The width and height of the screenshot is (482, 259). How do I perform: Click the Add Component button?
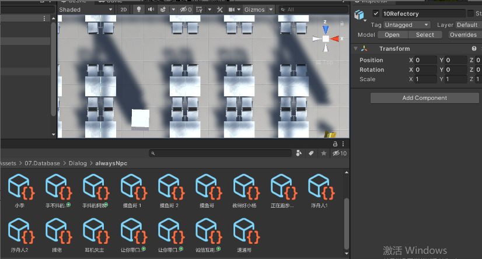424,98
